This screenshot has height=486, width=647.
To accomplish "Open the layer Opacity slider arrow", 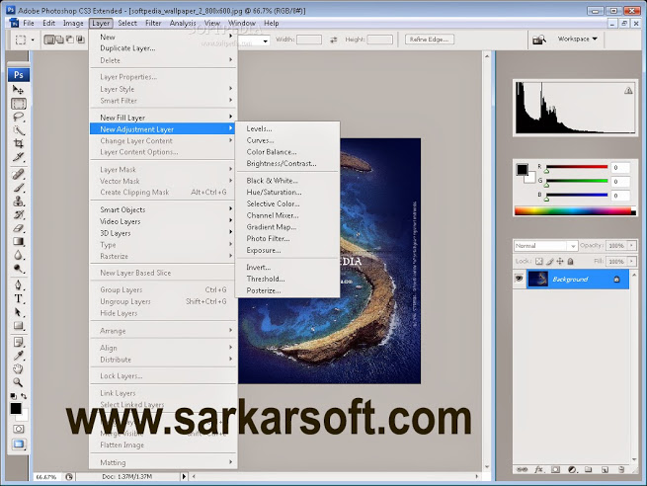I will click(631, 246).
